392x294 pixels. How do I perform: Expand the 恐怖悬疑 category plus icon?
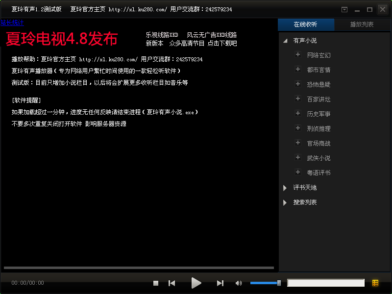297,84
